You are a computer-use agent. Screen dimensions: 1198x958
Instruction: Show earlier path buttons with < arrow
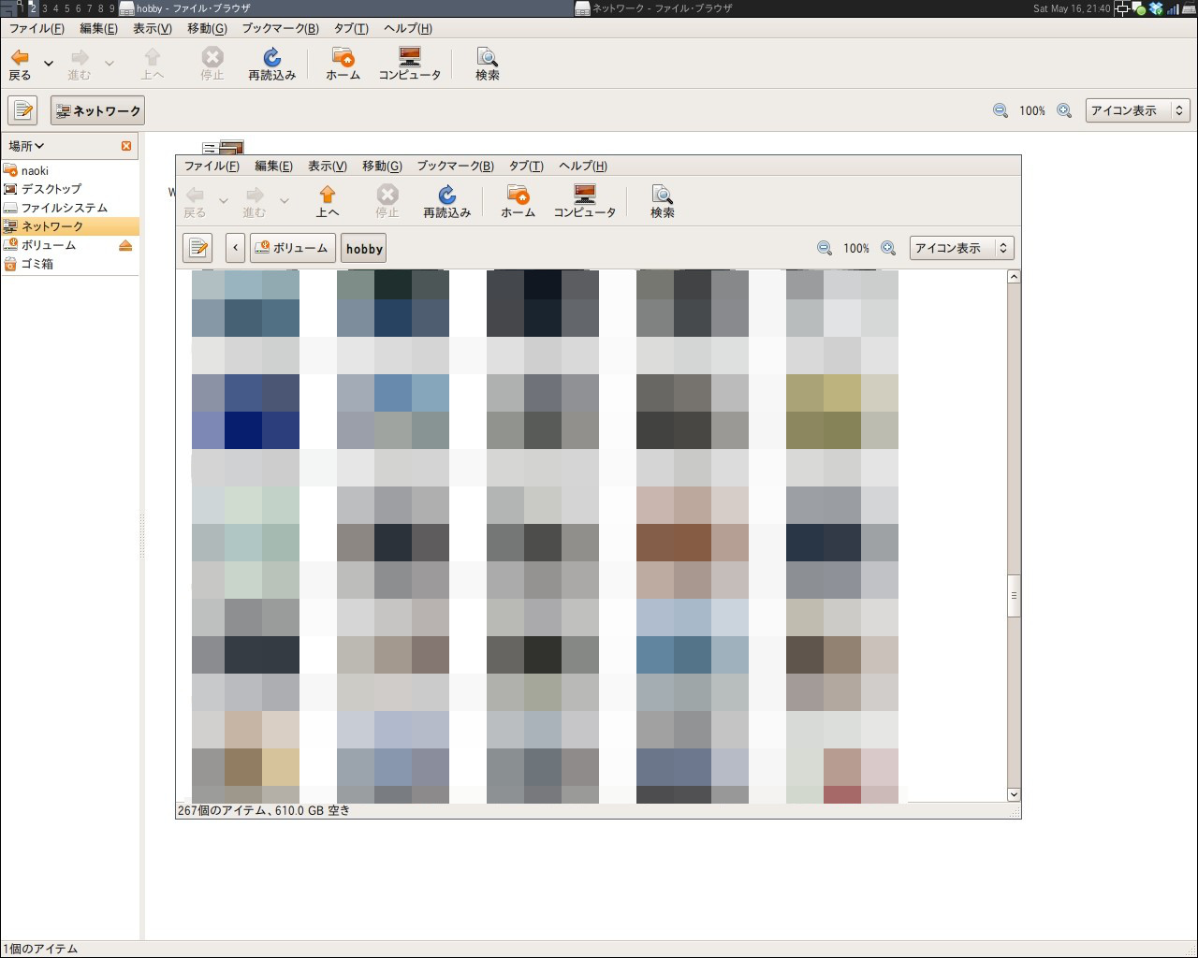point(235,248)
